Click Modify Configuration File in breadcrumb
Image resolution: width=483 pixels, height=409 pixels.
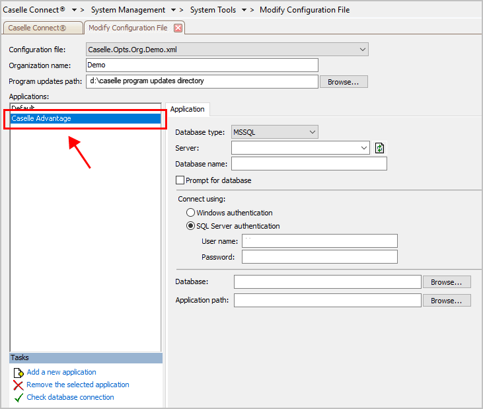[x=305, y=10]
